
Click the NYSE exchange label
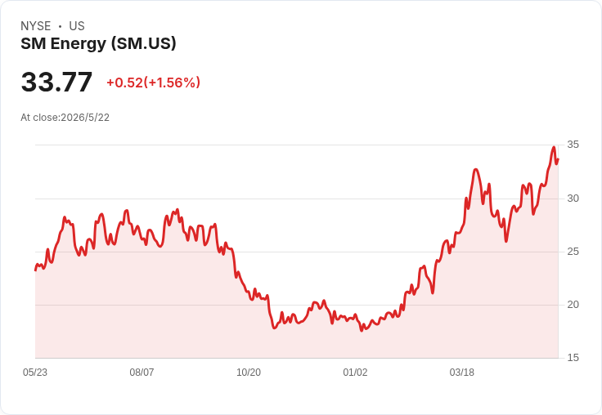click(36, 26)
